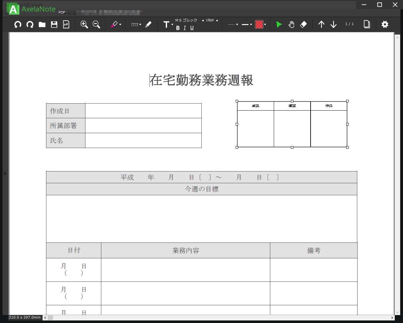Select the Pencil annotation tool
Screen dimensions: 403x323
tap(148, 24)
